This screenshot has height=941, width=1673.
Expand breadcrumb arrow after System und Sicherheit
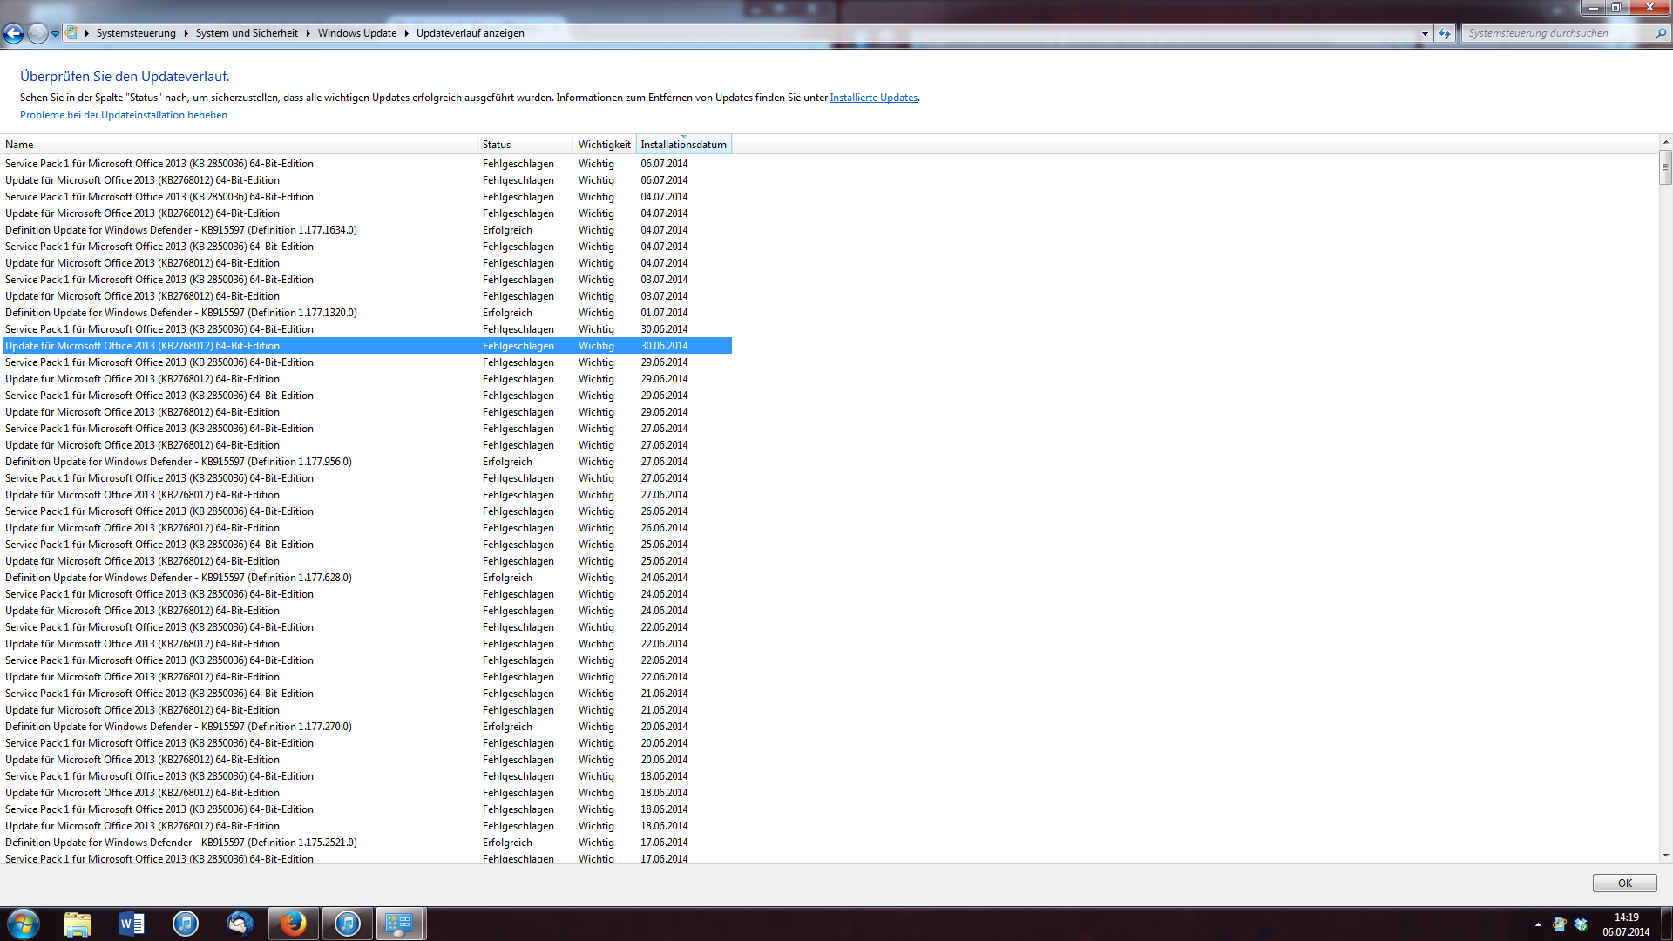[308, 33]
